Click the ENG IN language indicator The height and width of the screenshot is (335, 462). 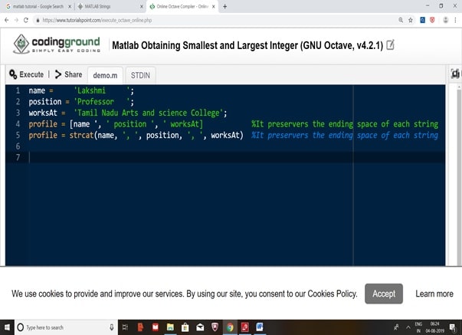[418, 327]
